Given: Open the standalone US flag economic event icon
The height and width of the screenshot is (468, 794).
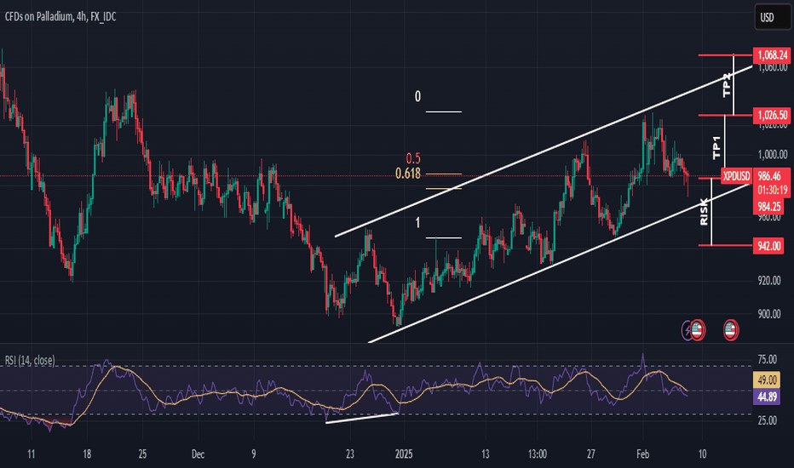Looking at the screenshot, I should pos(730,330).
